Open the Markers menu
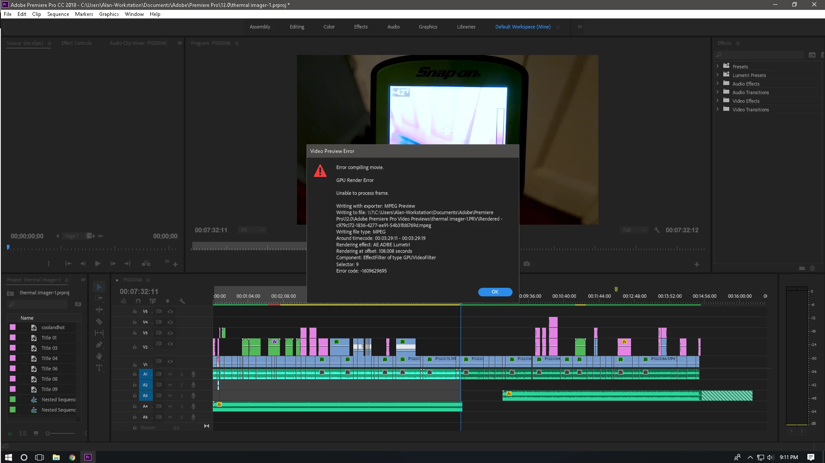The width and height of the screenshot is (825, 463). click(x=84, y=14)
